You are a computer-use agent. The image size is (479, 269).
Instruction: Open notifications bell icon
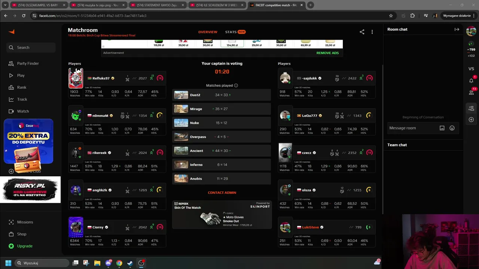[x=471, y=80]
